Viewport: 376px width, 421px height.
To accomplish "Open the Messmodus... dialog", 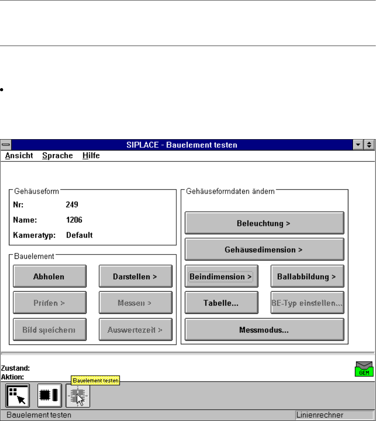I will [264, 329].
